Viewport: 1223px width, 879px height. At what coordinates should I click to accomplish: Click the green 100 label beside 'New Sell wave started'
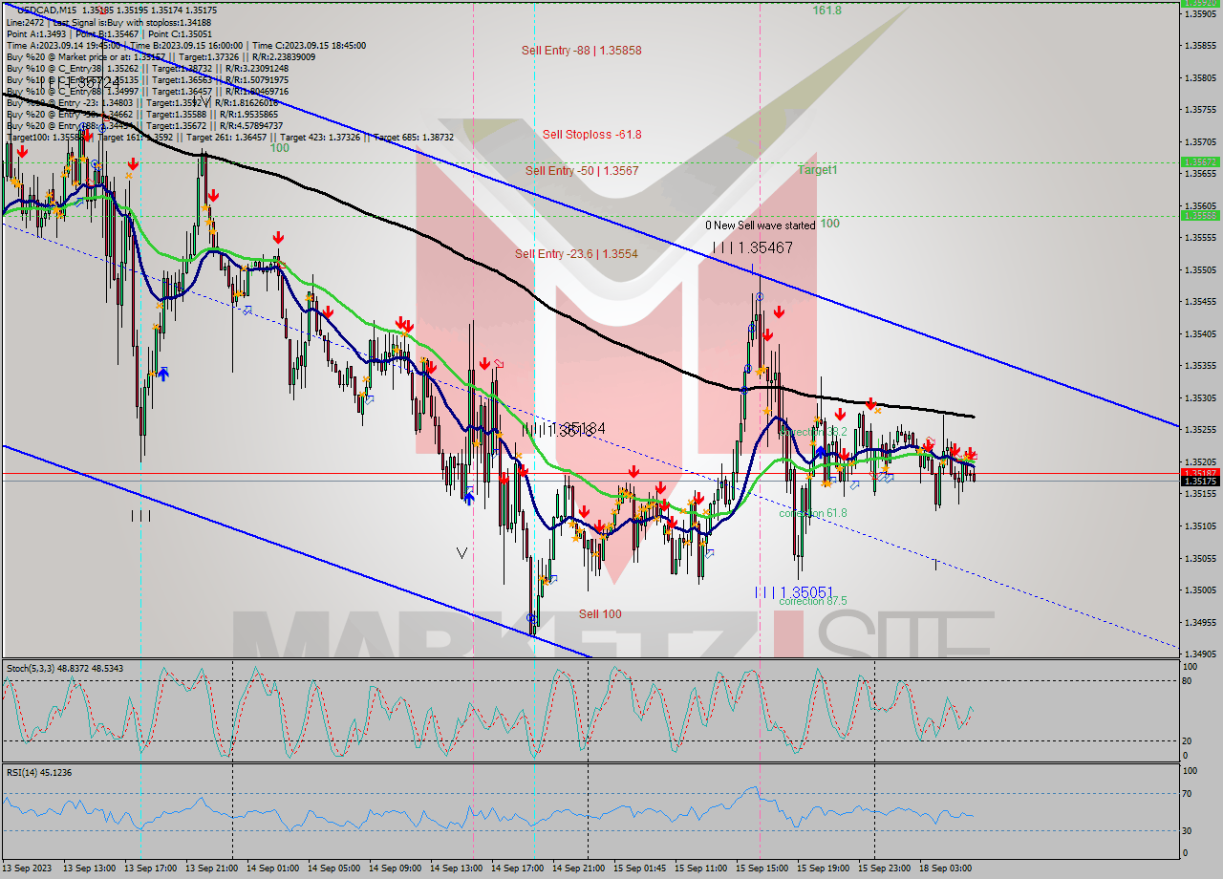point(830,224)
